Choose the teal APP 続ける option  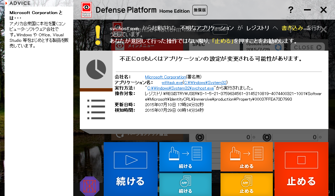pos(185,185)
